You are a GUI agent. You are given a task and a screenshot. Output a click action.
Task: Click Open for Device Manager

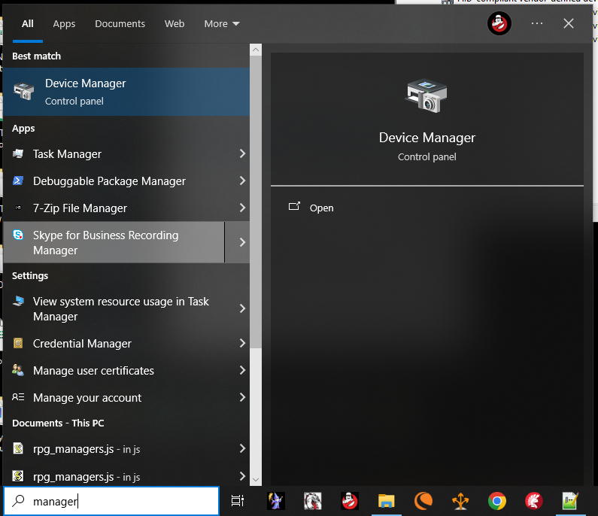click(x=321, y=208)
